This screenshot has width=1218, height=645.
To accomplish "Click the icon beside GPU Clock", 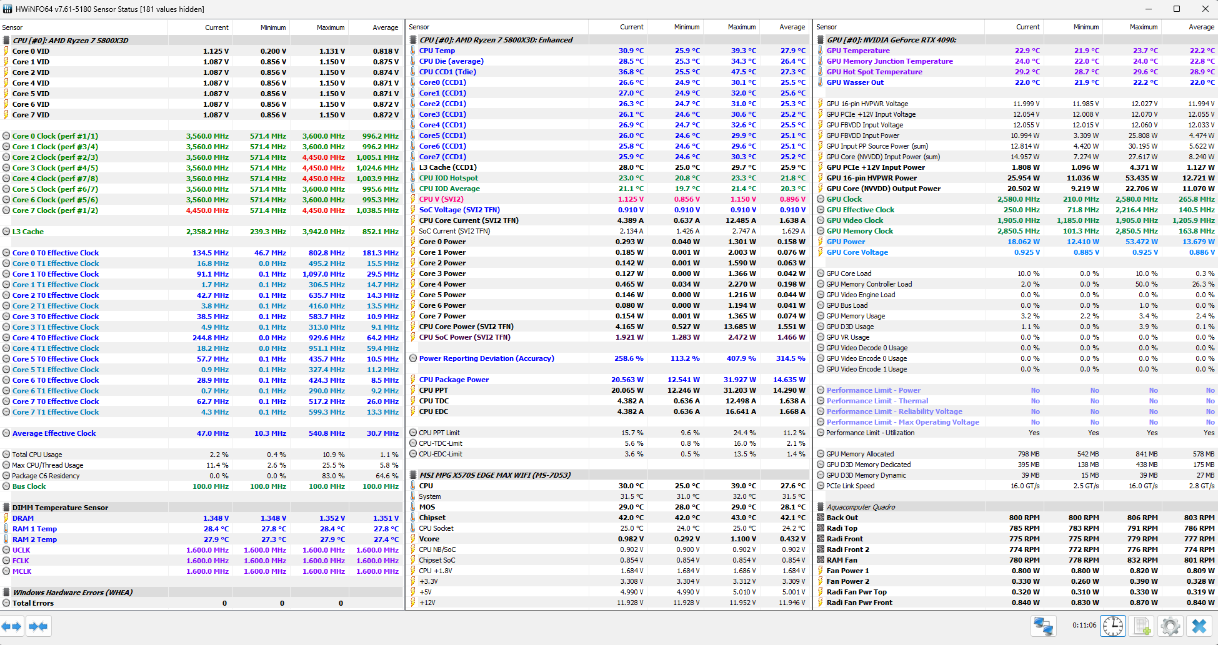I will [821, 199].
